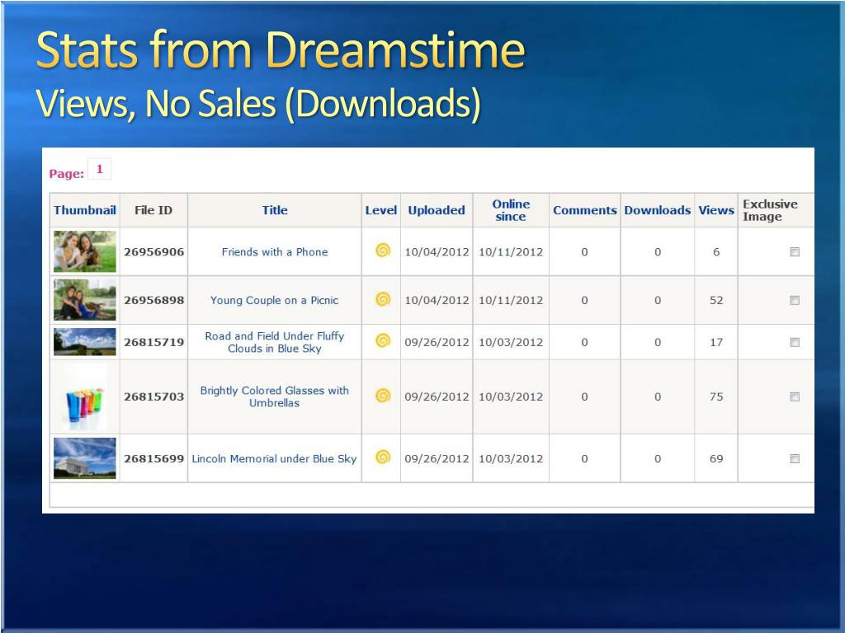Image resolution: width=845 pixels, height=633 pixels.
Task: Check exclusive box for Brightly Colored Glasses
Action: pyautogui.click(x=795, y=396)
